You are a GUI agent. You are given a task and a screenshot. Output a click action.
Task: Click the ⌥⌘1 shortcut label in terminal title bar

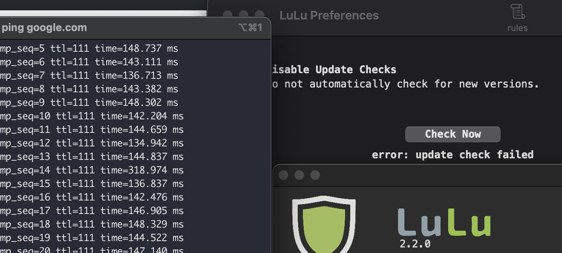pos(250,27)
